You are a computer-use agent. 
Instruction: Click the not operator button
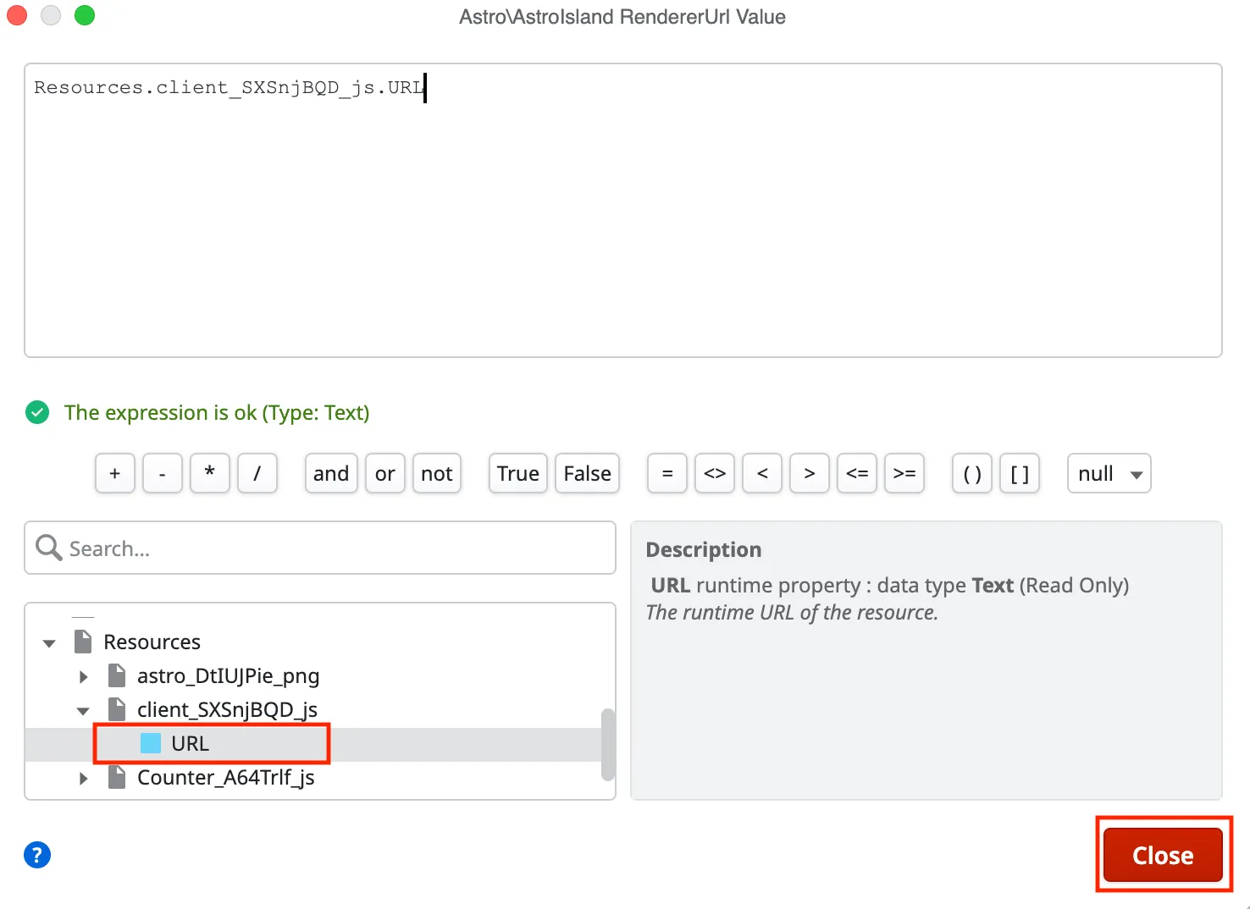coord(436,473)
